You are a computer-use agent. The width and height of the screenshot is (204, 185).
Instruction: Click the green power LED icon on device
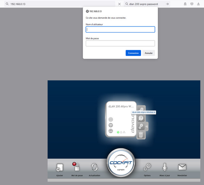[x=118, y=132]
